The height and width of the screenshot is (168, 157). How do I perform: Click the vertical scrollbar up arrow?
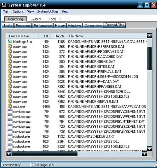coord(149,36)
